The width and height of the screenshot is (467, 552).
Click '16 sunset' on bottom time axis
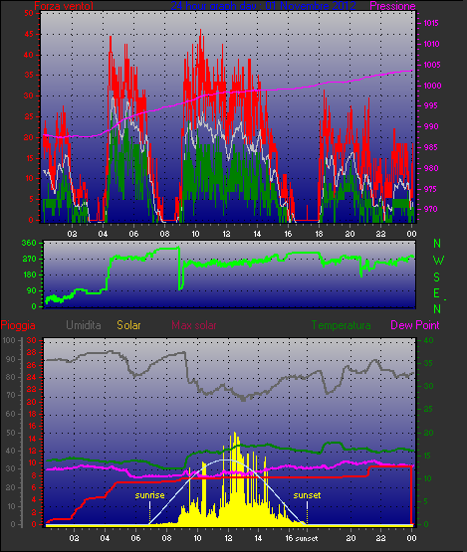click(302, 538)
